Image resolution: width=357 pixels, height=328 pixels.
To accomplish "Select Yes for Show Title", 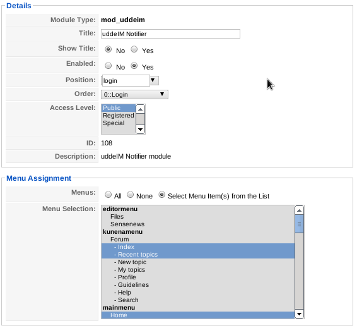I will (134, 49).
